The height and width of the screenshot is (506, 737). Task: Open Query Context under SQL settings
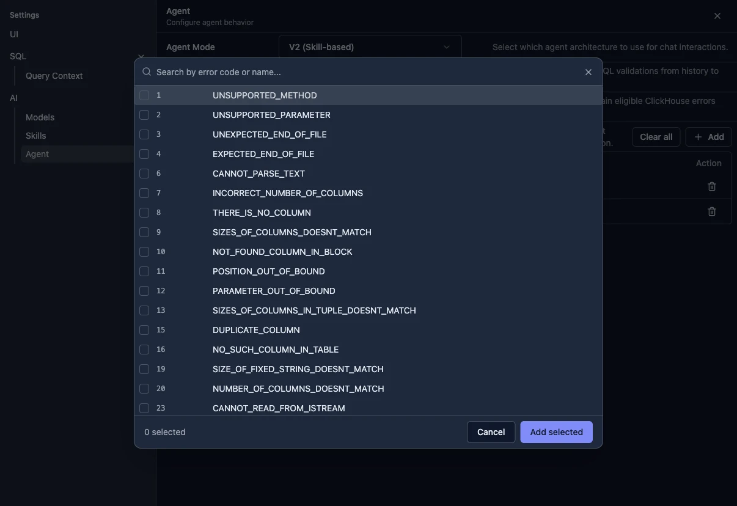coord(54,75)
